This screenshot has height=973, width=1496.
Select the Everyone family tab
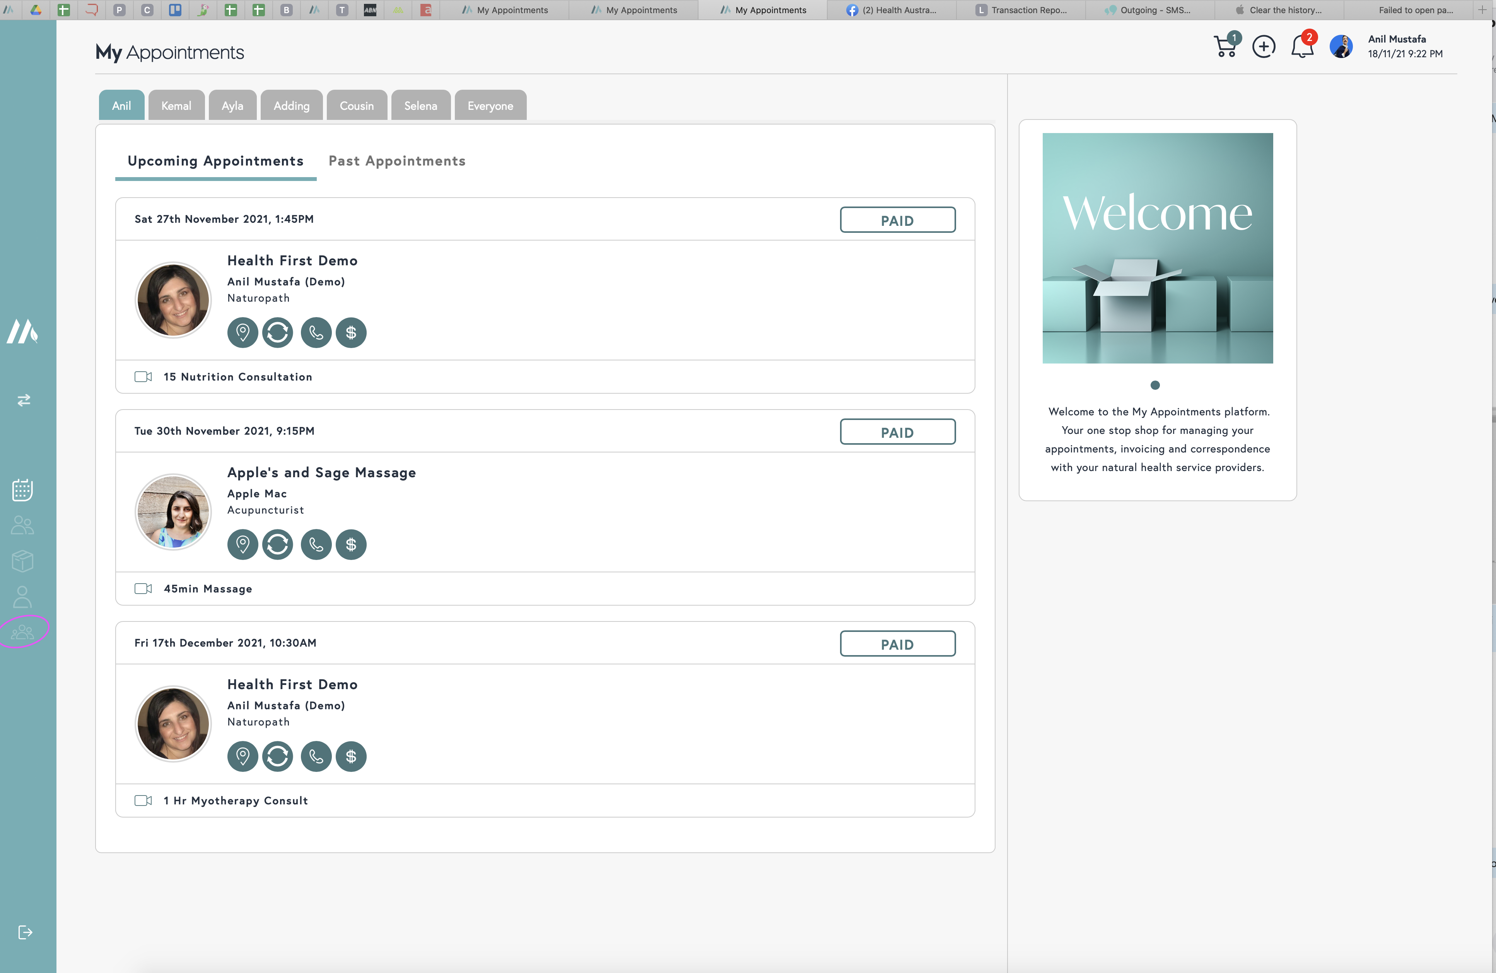pyautogui.click(x=490, y=106)
